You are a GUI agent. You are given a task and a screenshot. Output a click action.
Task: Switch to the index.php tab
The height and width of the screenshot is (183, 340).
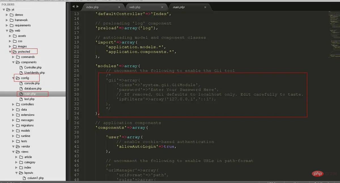click(x=92, y=7)
